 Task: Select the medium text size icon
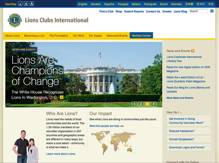pyautogui.click(x=26, y=4)
